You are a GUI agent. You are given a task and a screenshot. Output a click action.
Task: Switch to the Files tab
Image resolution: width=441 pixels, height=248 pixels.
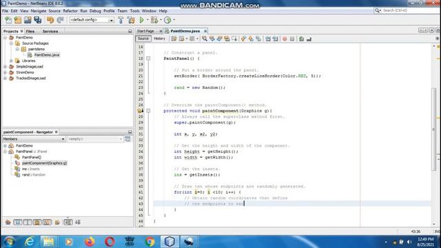[x=30, y=31]
